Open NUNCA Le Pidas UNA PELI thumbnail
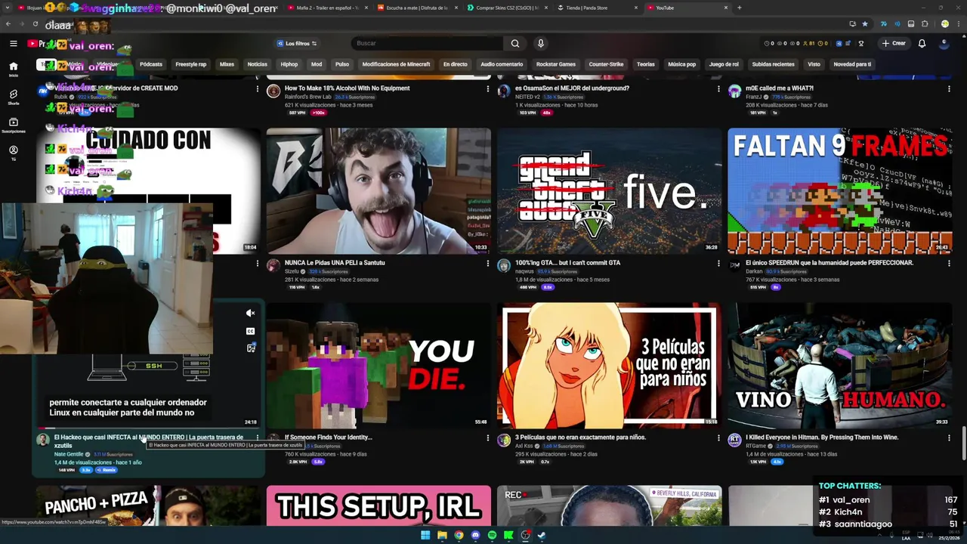 pos(378,191)
